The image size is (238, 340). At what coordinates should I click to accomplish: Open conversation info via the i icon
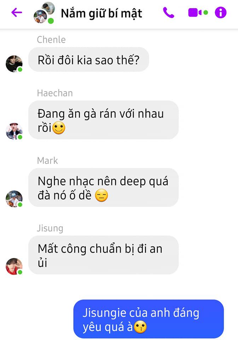point(220,13)
